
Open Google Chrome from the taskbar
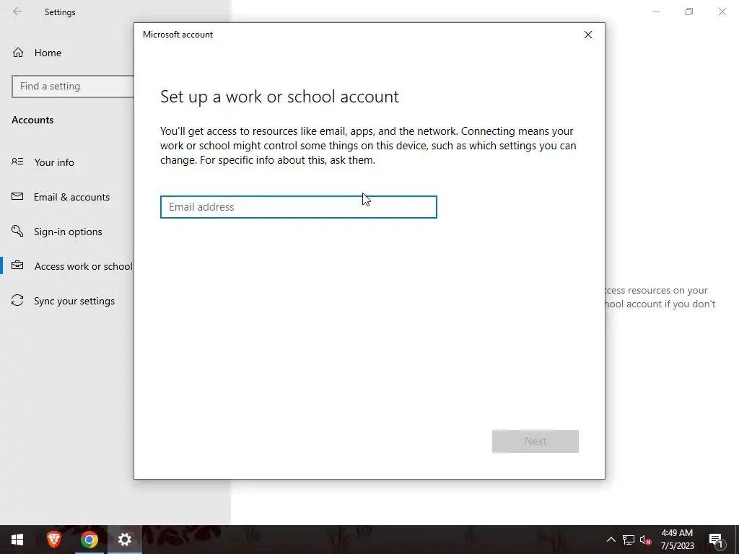(89, 540)
